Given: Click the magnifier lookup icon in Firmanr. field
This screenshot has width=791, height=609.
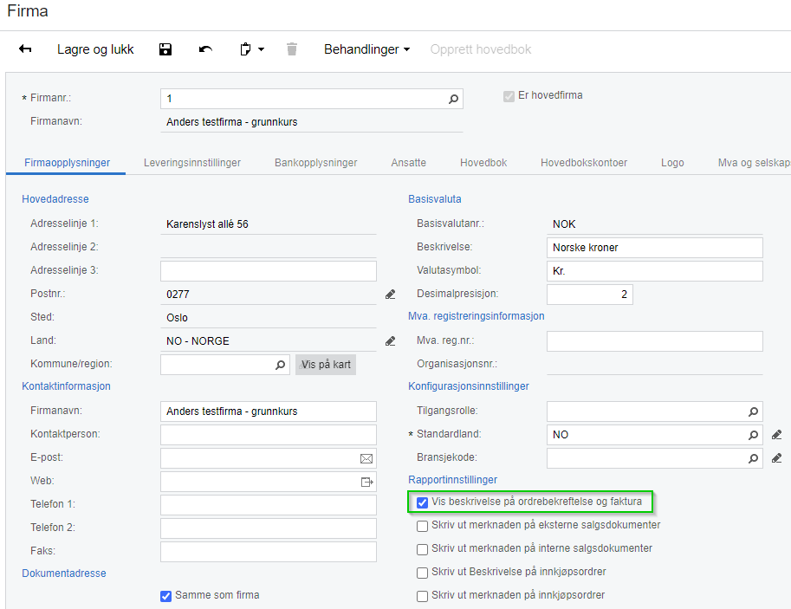Looking at the screenshot, I should [453, 100].
